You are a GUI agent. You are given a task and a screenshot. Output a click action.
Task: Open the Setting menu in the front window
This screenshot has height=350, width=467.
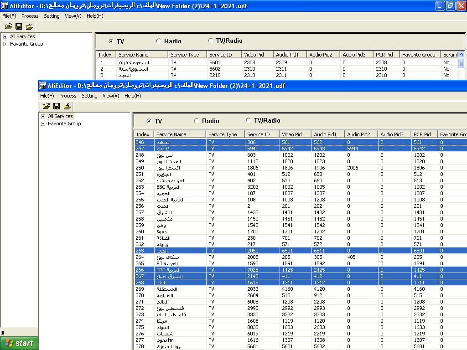[89, 96]
